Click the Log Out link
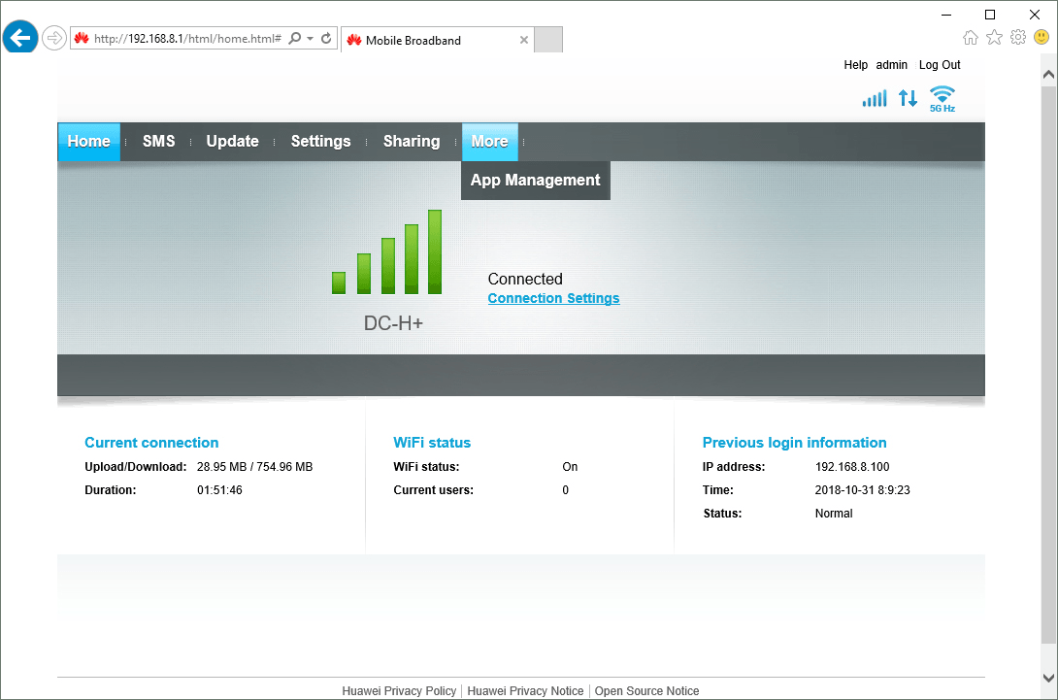1058x700 pixels. coord(939,65)
